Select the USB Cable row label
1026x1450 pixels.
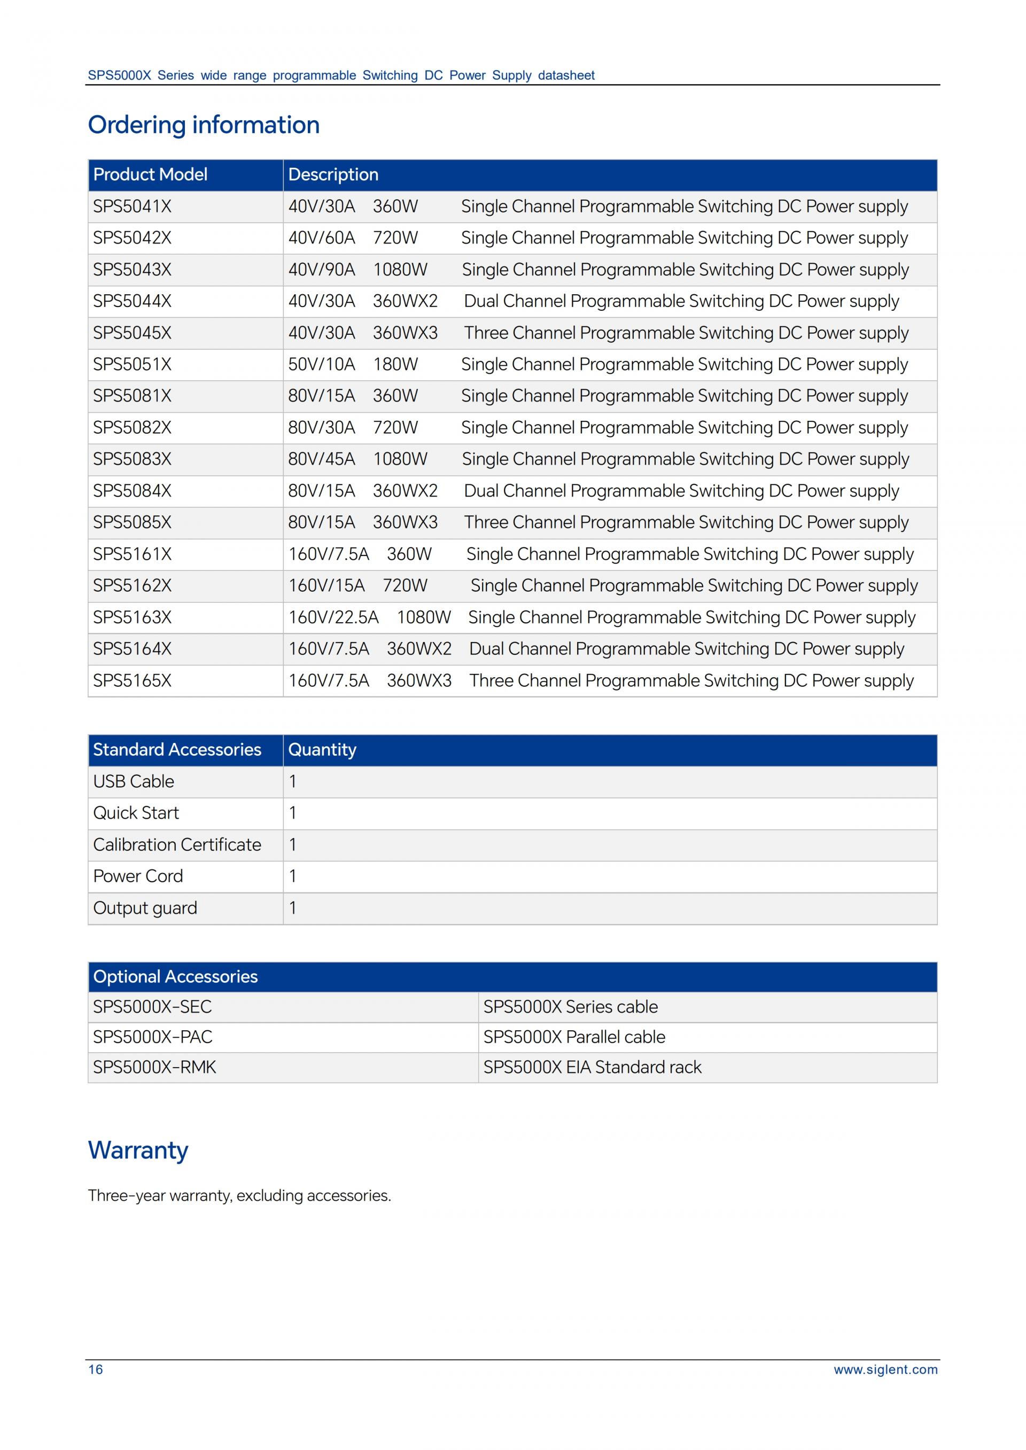(x=133, y=782)
